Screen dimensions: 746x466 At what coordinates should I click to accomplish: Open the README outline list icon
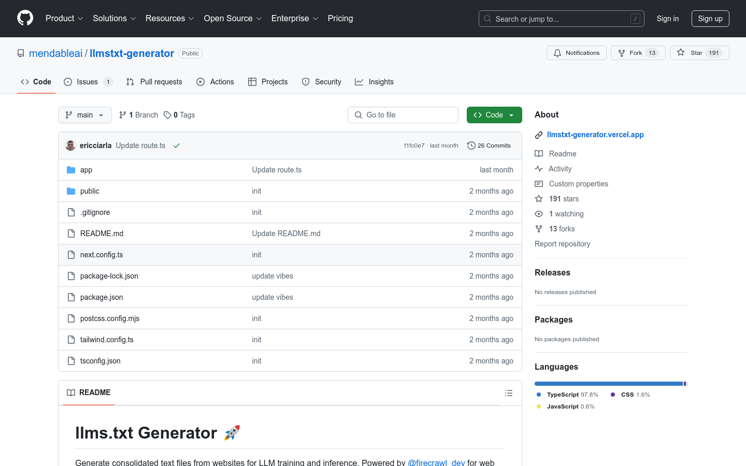(x=509, y=393)
